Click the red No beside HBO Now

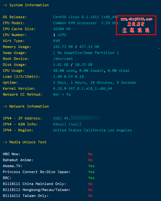tap(90, 154)
